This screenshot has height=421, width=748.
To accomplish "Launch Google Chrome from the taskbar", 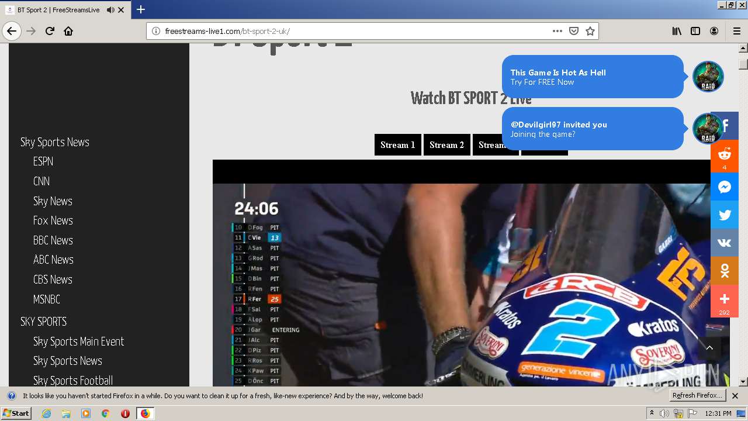I will point(105,413).
